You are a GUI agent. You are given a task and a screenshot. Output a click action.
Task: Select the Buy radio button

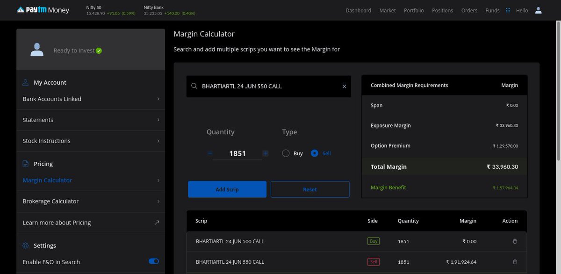click(286, 153)
